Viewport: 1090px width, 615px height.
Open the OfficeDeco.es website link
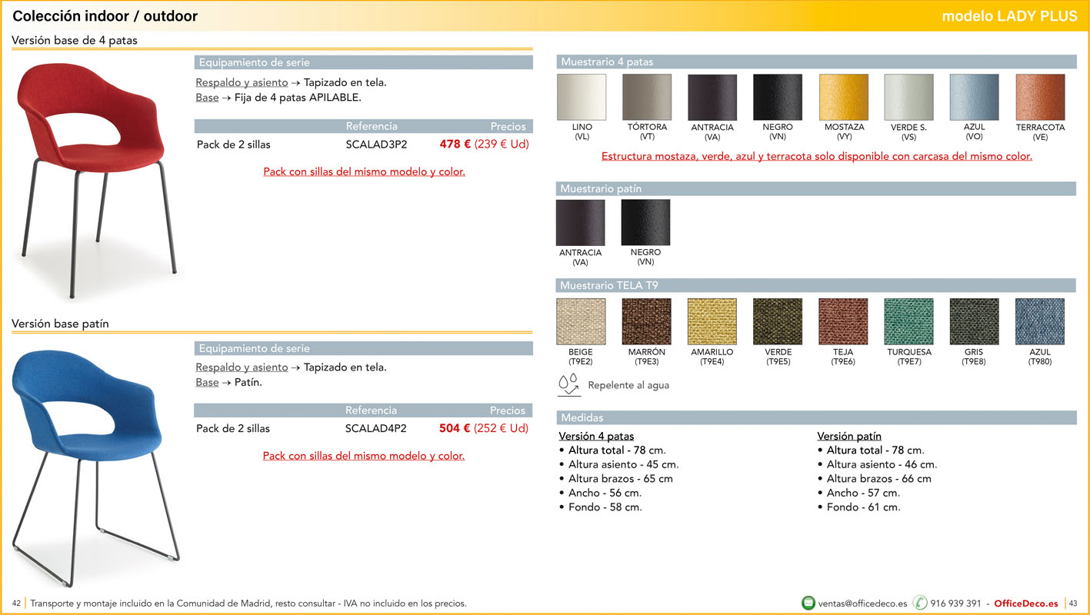click(x=1025, y=603)
